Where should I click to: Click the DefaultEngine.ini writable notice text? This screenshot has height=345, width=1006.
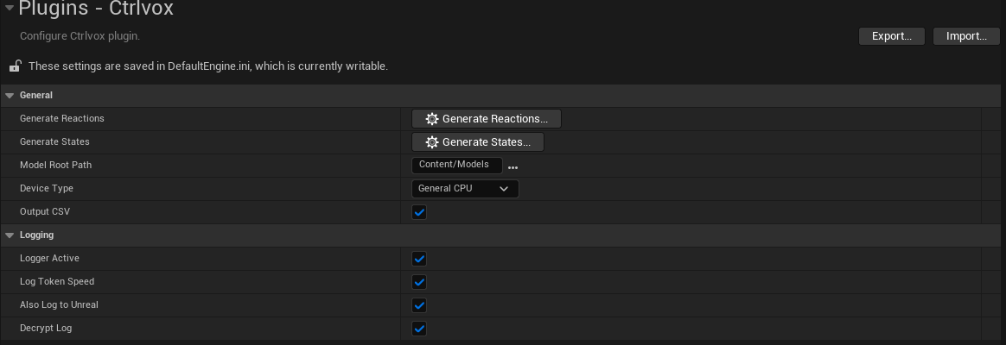(208, 66)
